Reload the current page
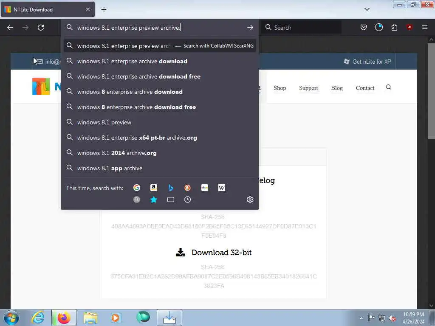The width and height of the screenshot is (435, 326). point(41,28)
